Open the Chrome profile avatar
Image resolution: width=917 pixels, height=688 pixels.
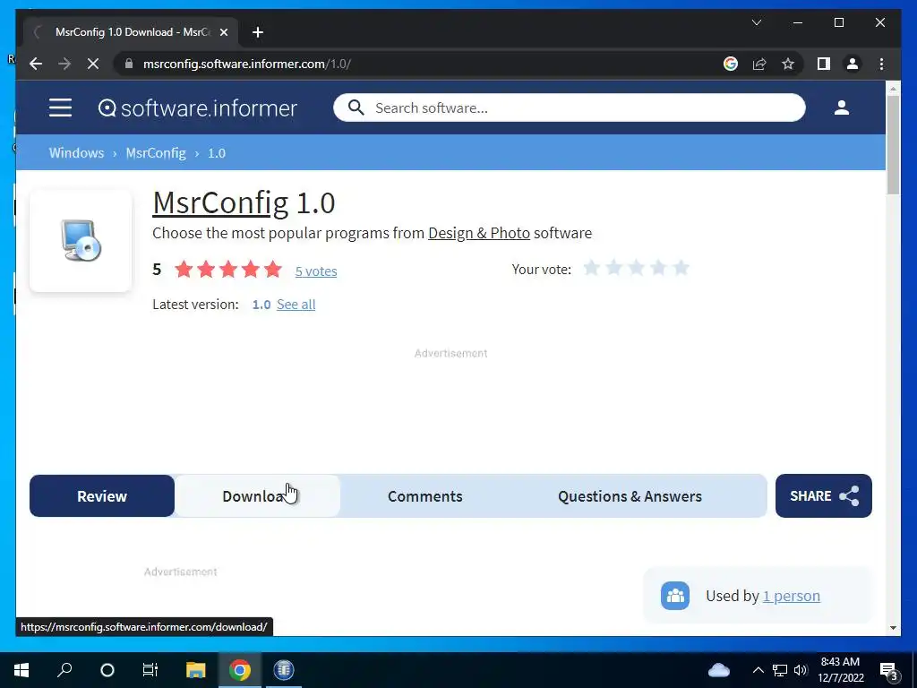(x=853, y=64)
